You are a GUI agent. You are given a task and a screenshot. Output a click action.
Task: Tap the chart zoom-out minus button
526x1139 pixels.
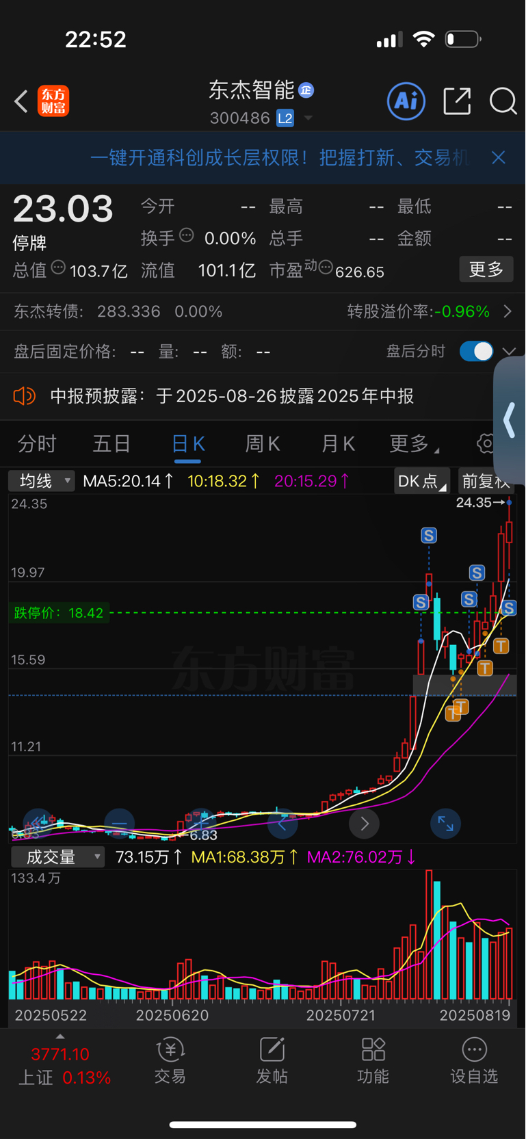[x=119, y=824]
